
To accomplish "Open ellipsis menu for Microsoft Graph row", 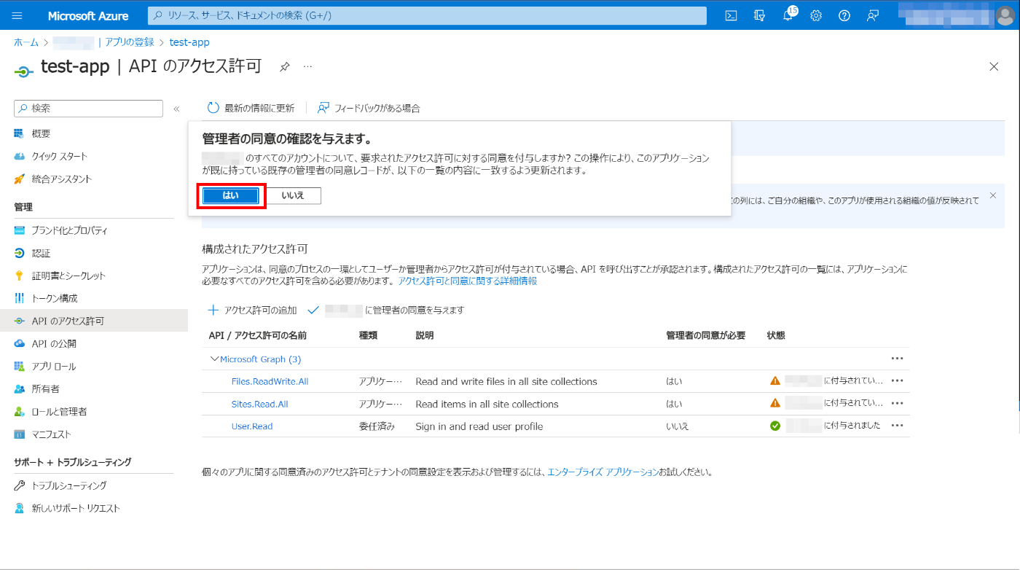I will tap(897, 359).
